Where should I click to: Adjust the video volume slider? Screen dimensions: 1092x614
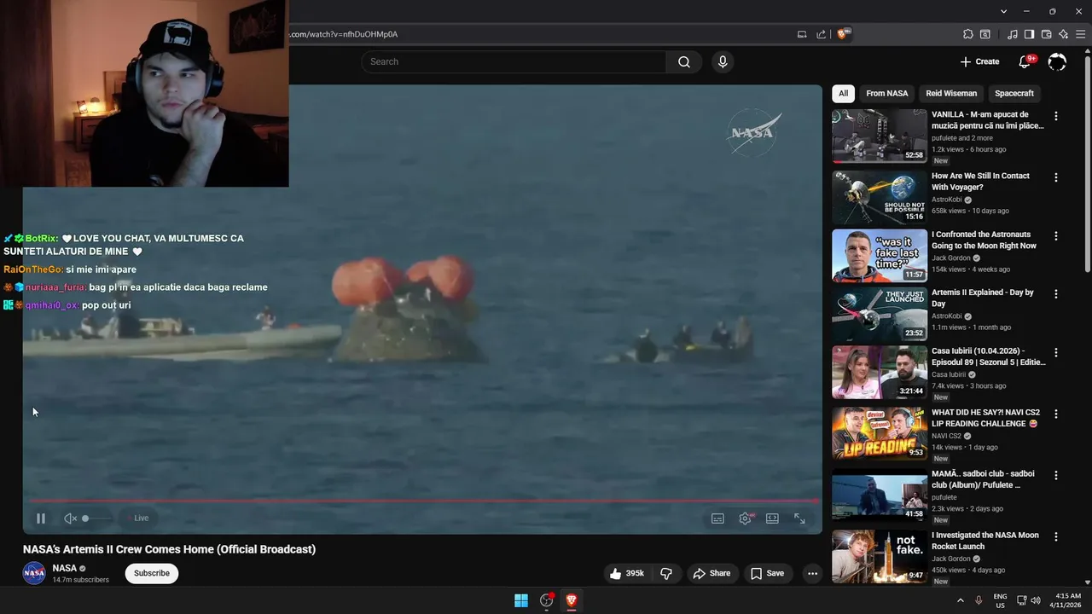tap(96, 518)
